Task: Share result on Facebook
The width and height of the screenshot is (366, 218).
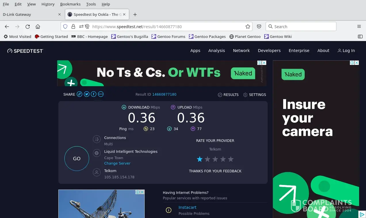Action: [x=93, y=94]
